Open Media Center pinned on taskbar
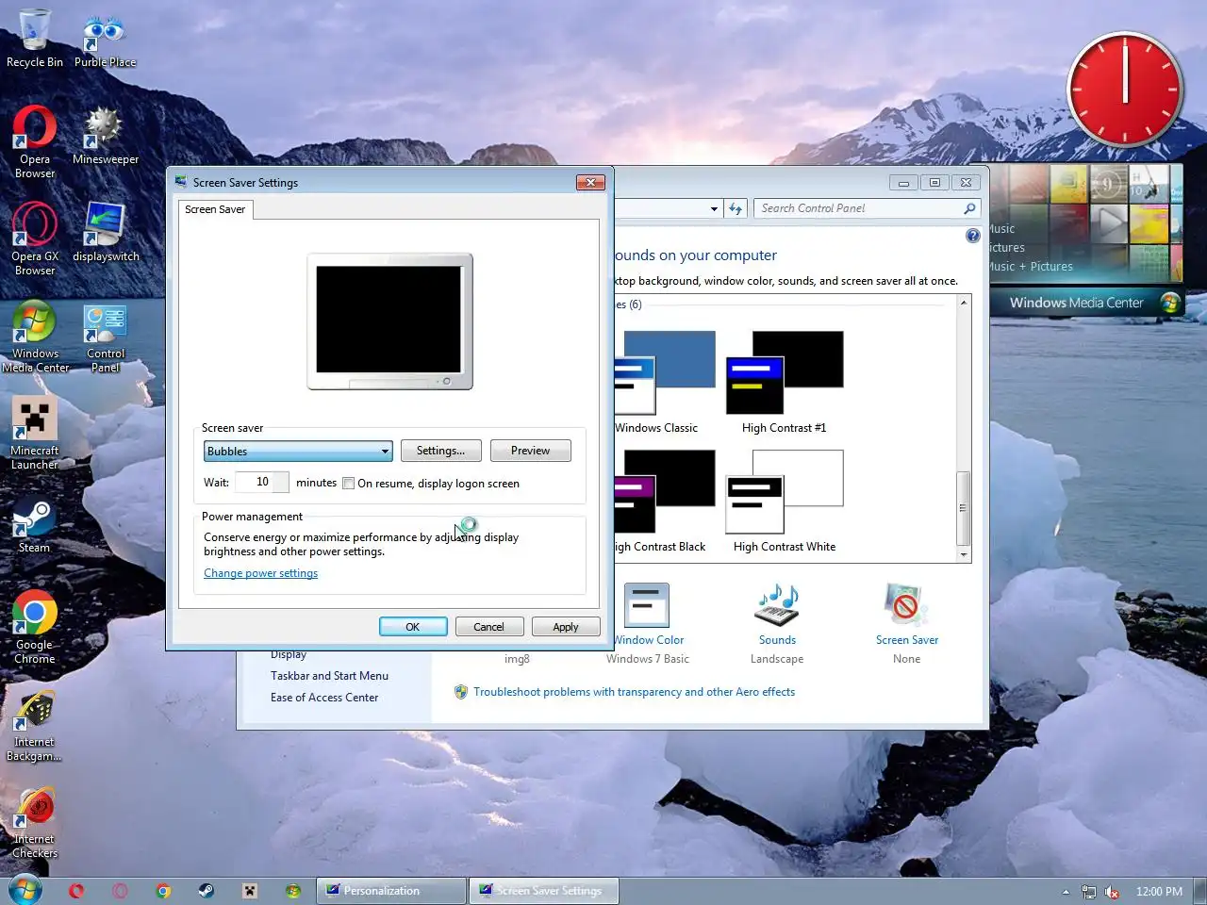 [293, 891]
